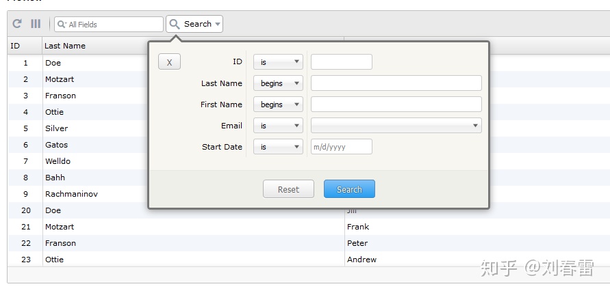Click the blue Search button
610x293 pixels.
tap(349, 189)
